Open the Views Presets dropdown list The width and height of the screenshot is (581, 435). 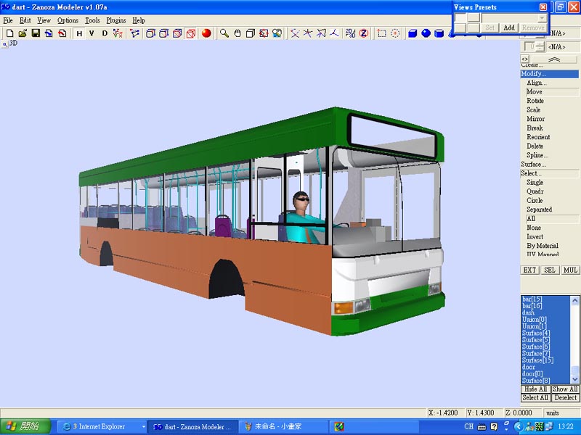543,17
